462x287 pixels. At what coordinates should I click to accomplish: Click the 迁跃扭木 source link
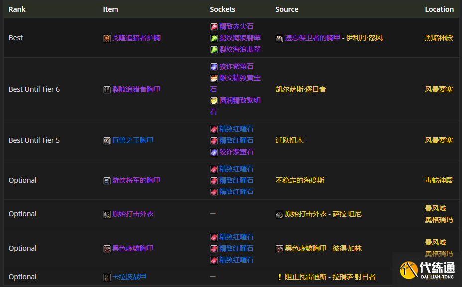click(289, 140)
